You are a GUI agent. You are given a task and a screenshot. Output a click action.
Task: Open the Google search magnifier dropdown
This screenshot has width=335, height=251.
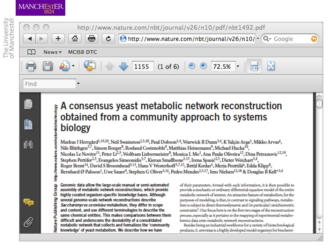click(x=267, y=39)
